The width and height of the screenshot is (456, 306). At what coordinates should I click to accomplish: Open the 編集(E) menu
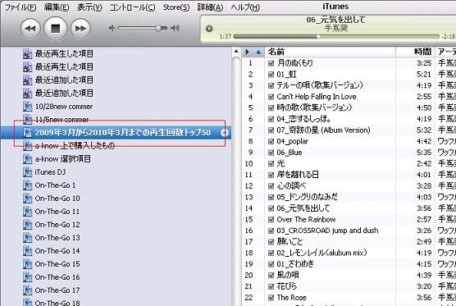coord(57,7)
